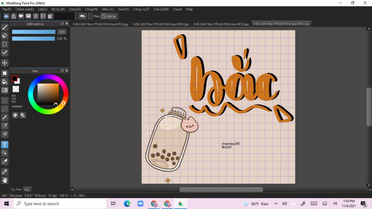
Task: Open the Windows Start menu
Action: (x=7, y=204)
